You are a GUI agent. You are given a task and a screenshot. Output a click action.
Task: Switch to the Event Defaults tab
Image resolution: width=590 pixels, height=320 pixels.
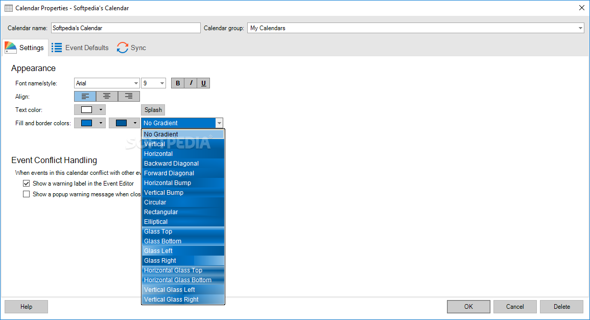[80, 48]
